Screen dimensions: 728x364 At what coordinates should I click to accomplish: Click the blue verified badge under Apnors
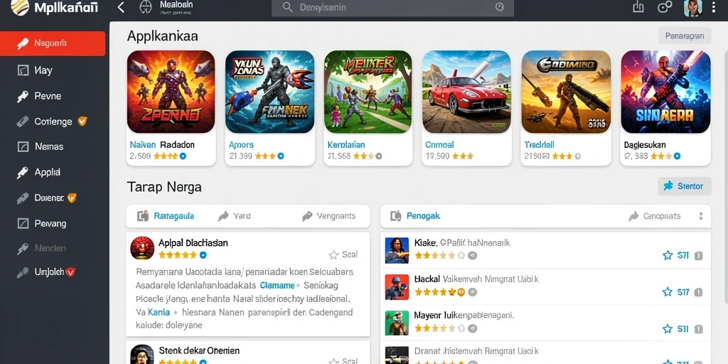coord(280,156)
